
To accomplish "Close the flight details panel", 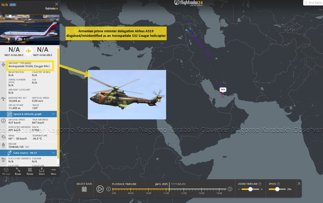I will click(x=56, y=4).
